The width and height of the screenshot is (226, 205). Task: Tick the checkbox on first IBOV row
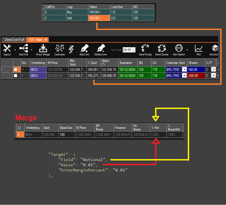15,70
